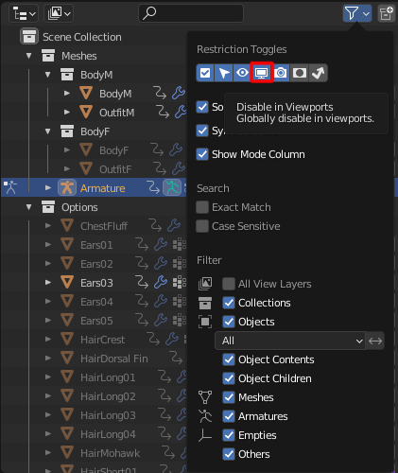The height and width of the screenshot is (473, 398).
Task: Expand the Ears03 object tree
Action: click(x=48, y=282)
